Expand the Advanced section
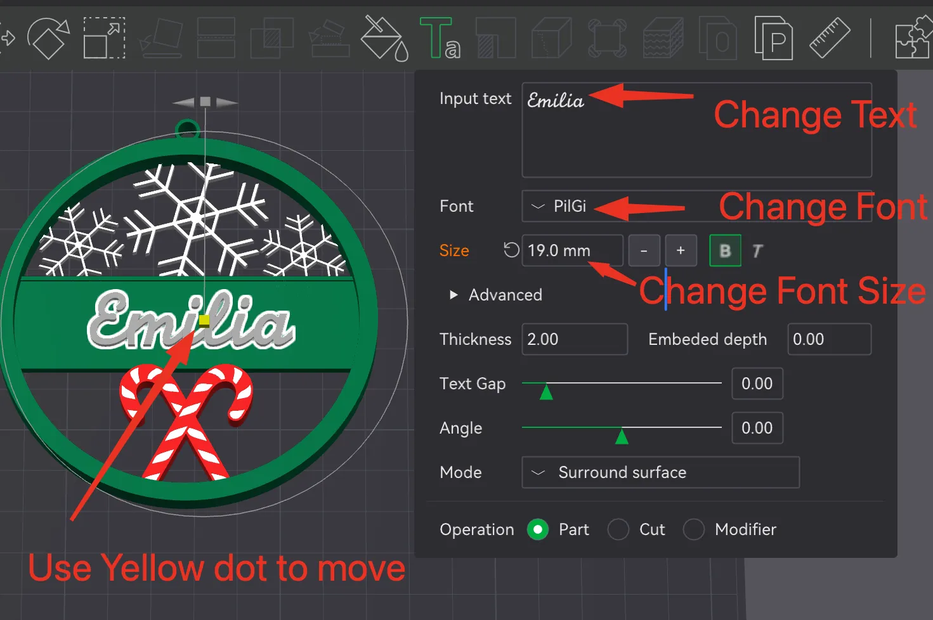 [x=496, y=295]
